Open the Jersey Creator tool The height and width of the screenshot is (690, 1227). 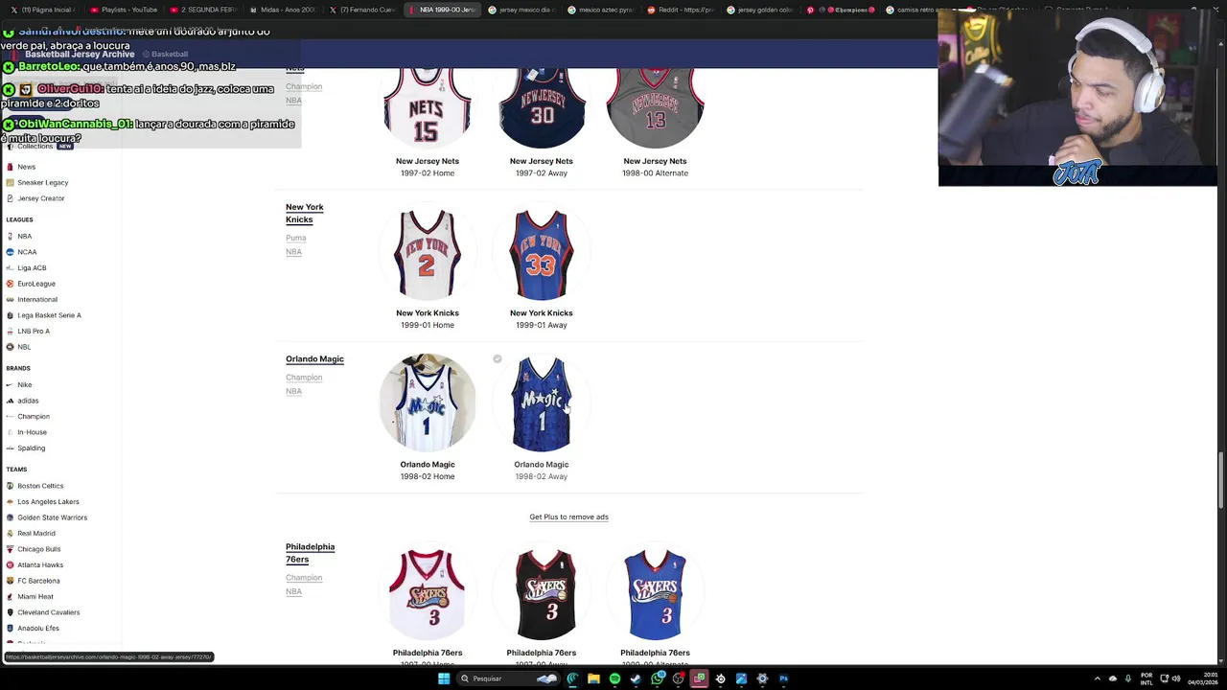pos(35,198)
